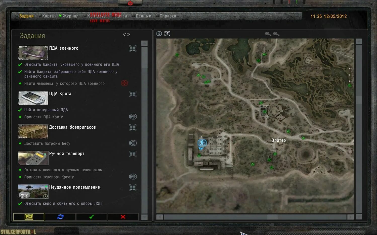
Task: Show active tasks with the yellow map button
Action: 29,217
